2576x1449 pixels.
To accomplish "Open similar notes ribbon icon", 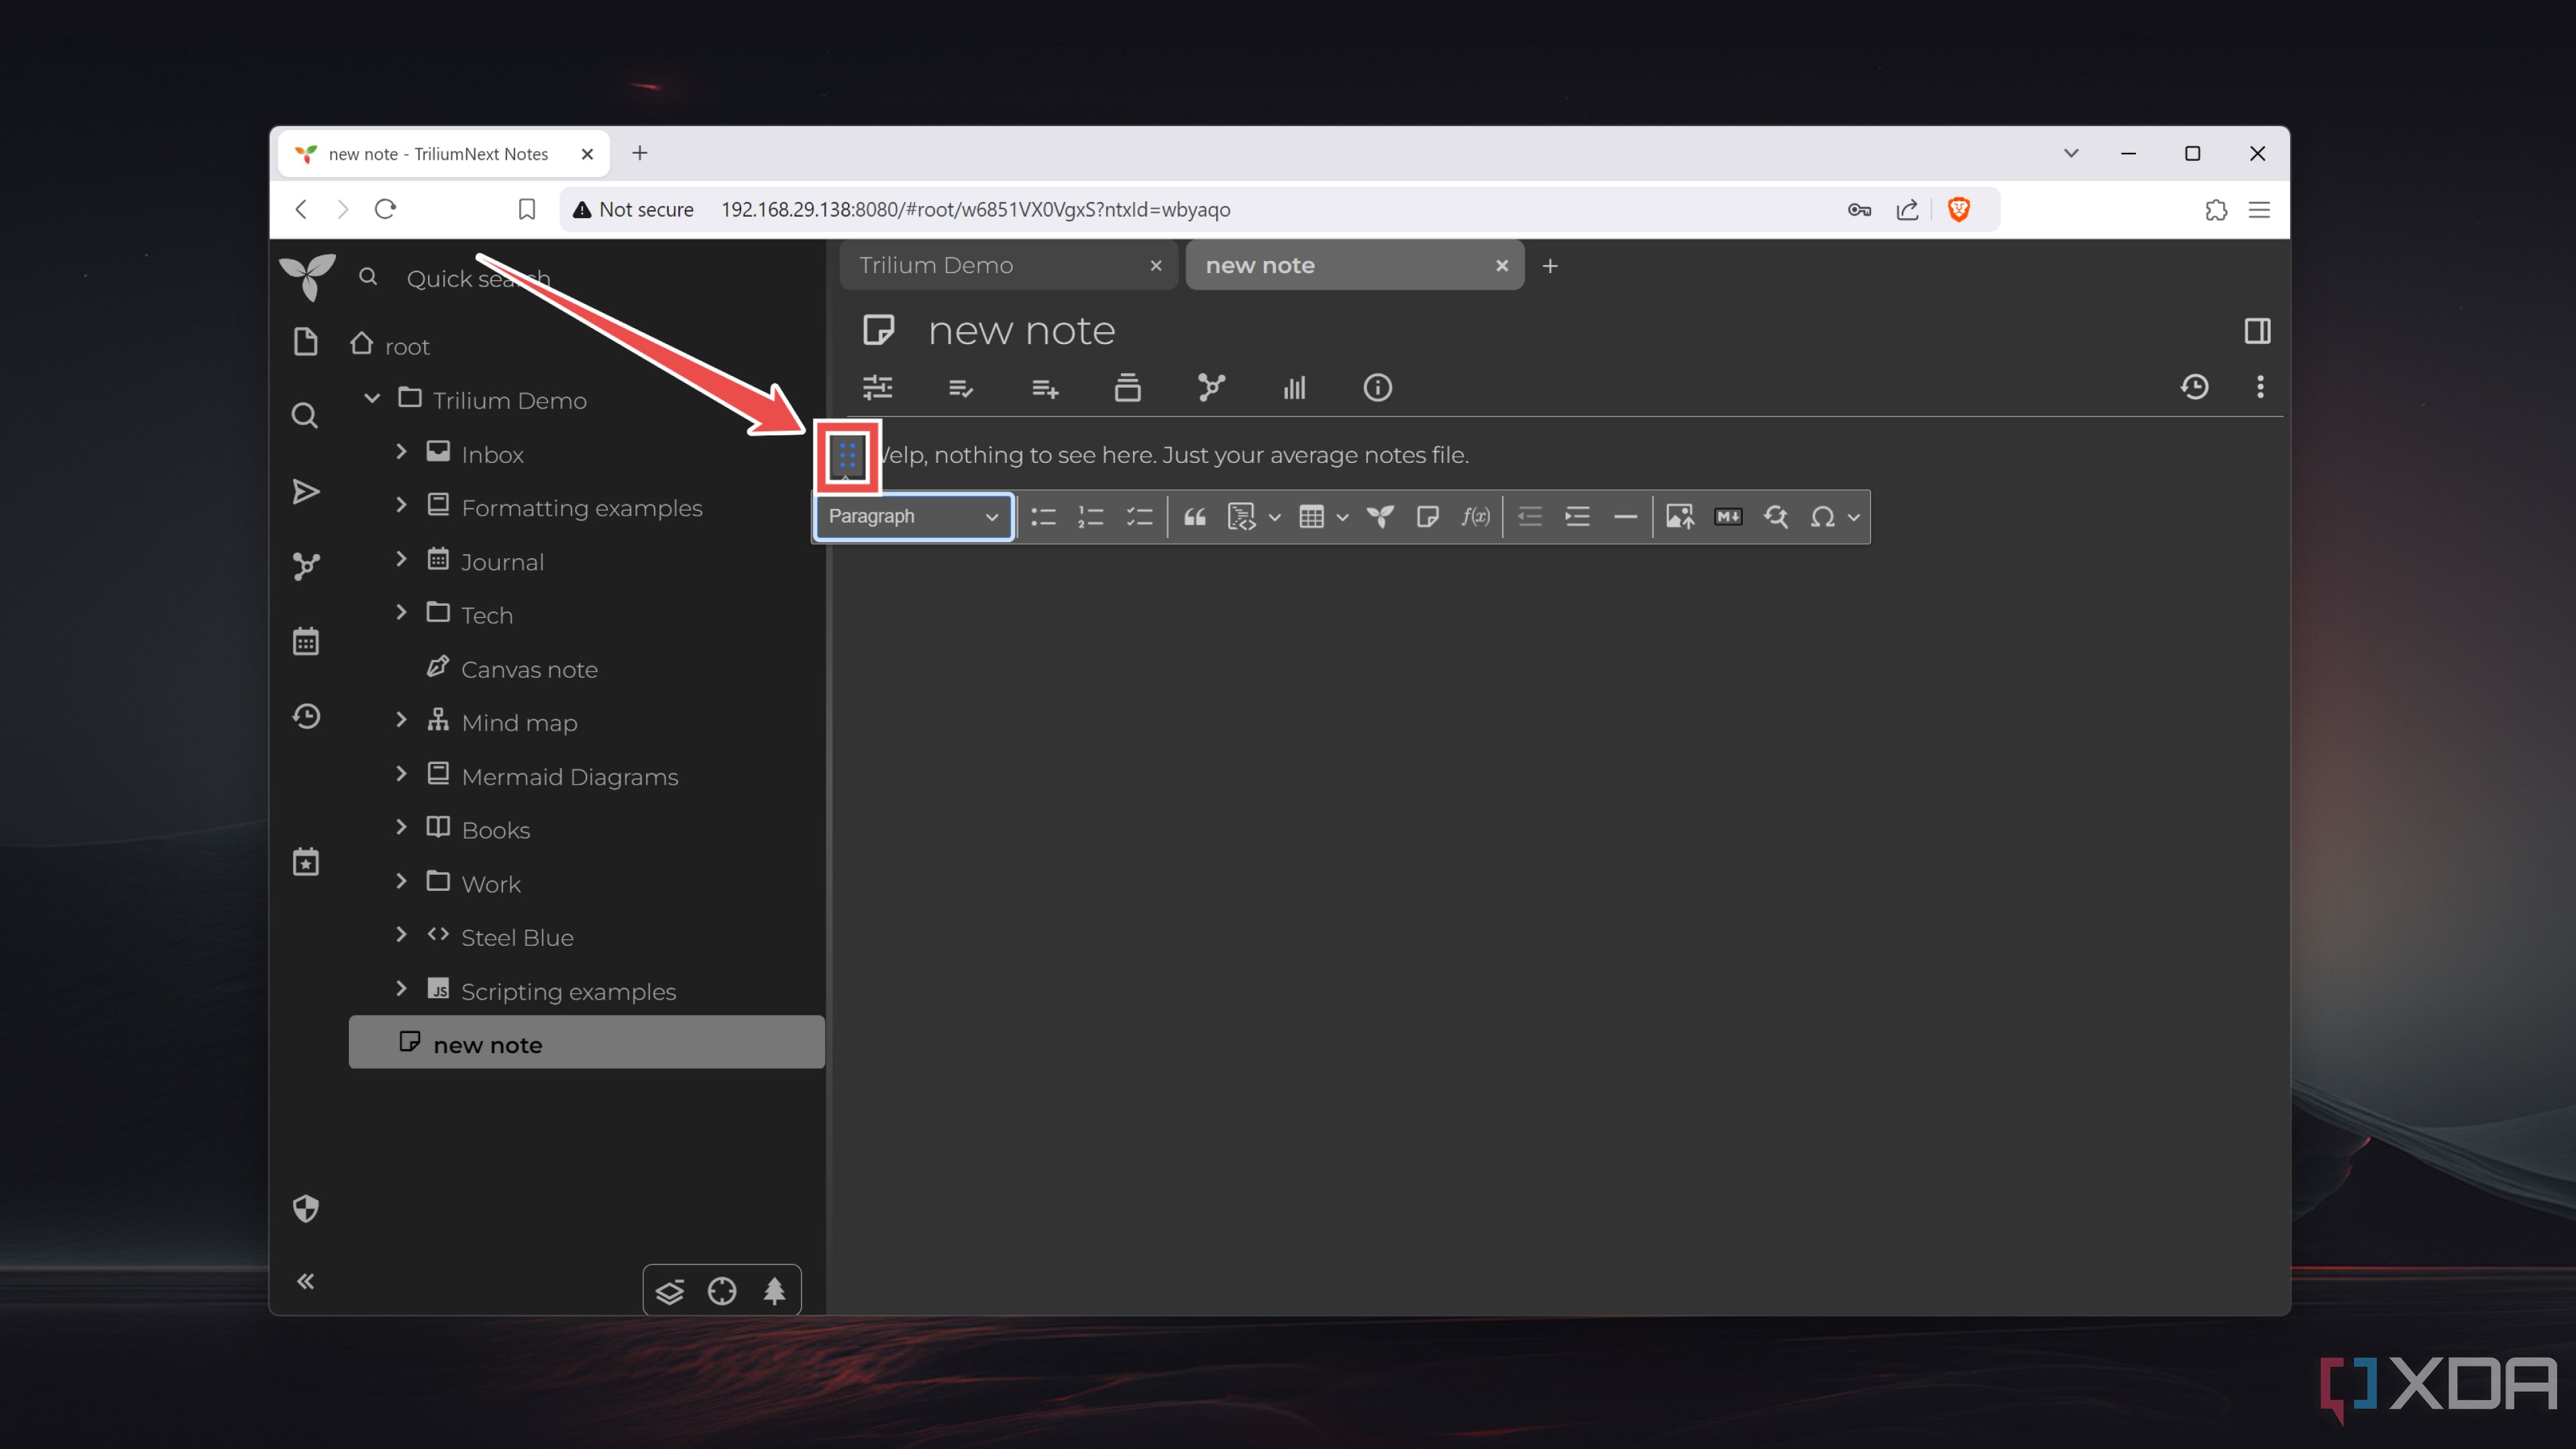I will [1295, 387].
